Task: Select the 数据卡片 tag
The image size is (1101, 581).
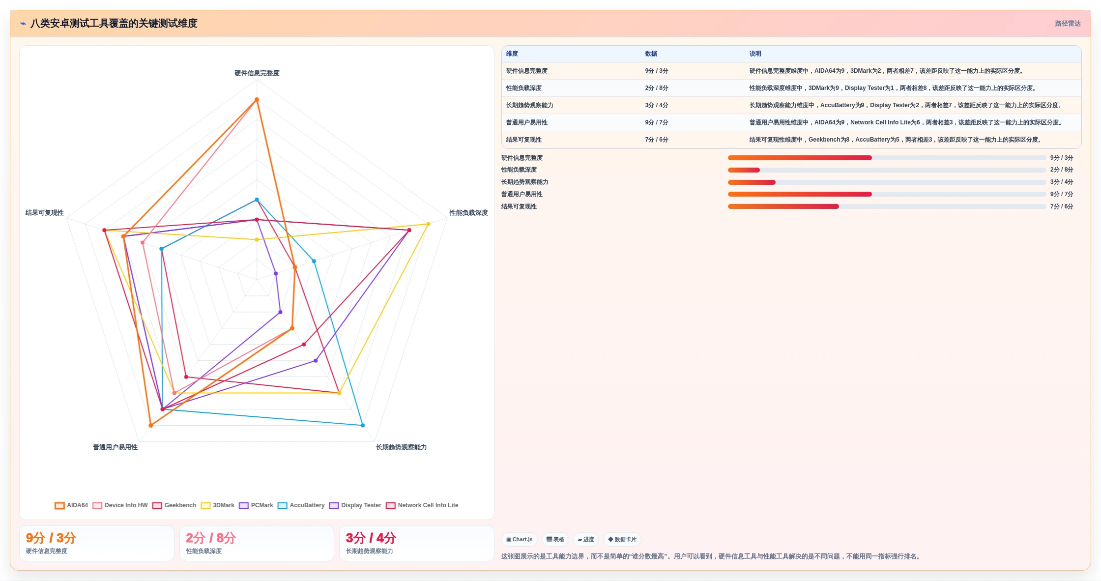Action: (622, 539)
